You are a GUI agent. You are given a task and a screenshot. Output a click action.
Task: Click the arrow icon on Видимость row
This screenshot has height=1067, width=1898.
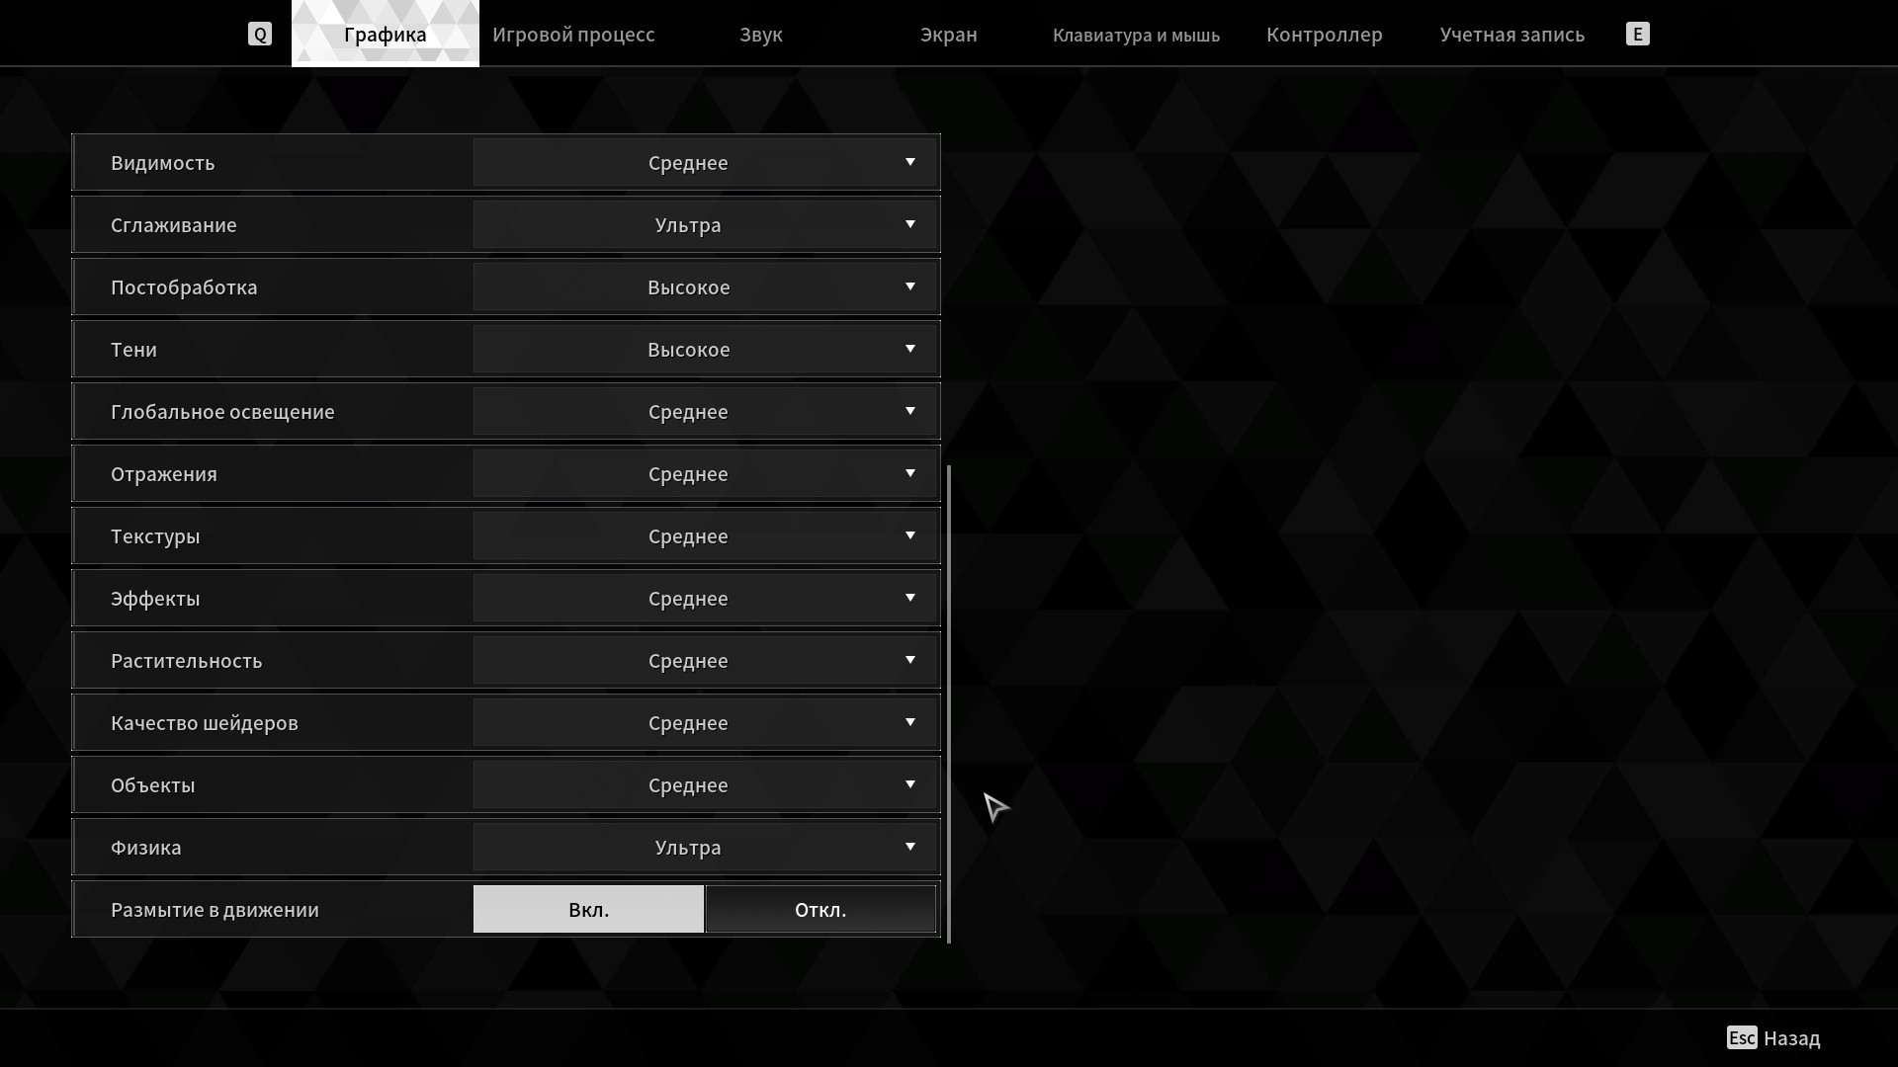click(x=910, y=162)
